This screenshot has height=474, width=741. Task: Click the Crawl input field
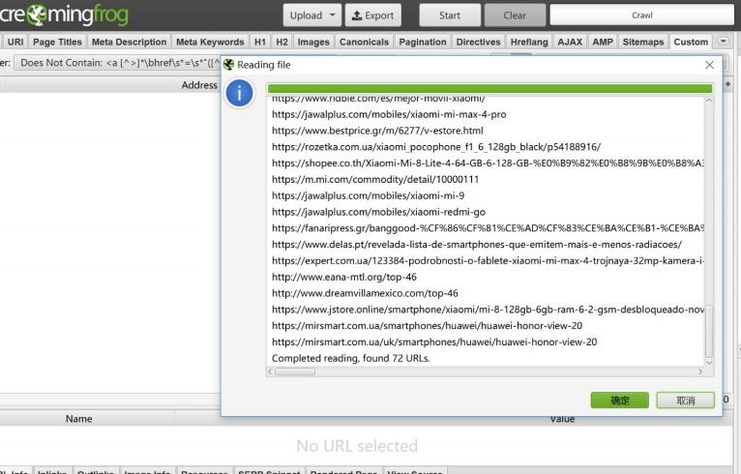(x=642, y=15)
